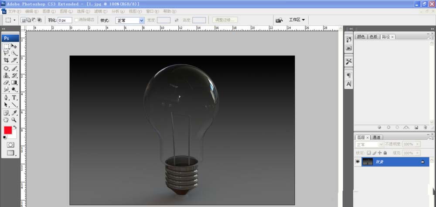This screenshot has height=207, width=436.
Task: Choose the Hand tool
Action: (6, 120)
